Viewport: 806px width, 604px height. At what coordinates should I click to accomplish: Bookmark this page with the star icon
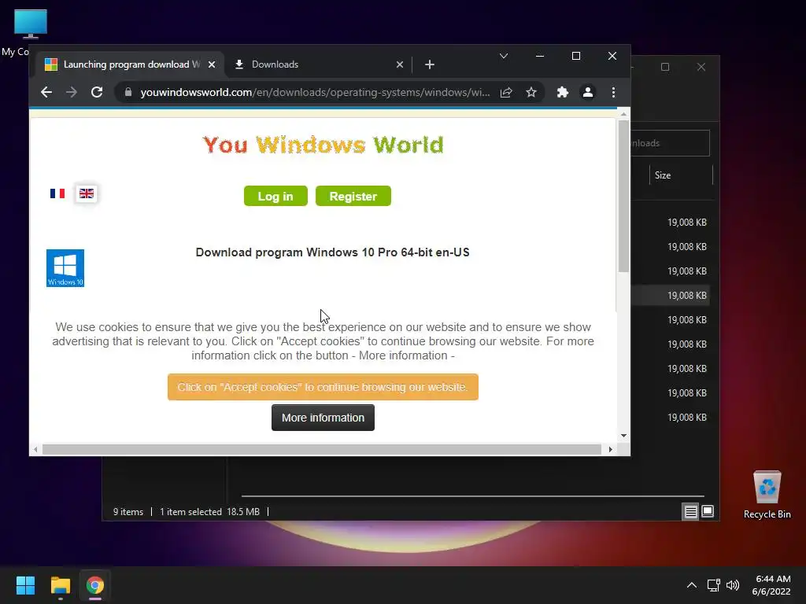pyautogui.click(x=531, y=92)
